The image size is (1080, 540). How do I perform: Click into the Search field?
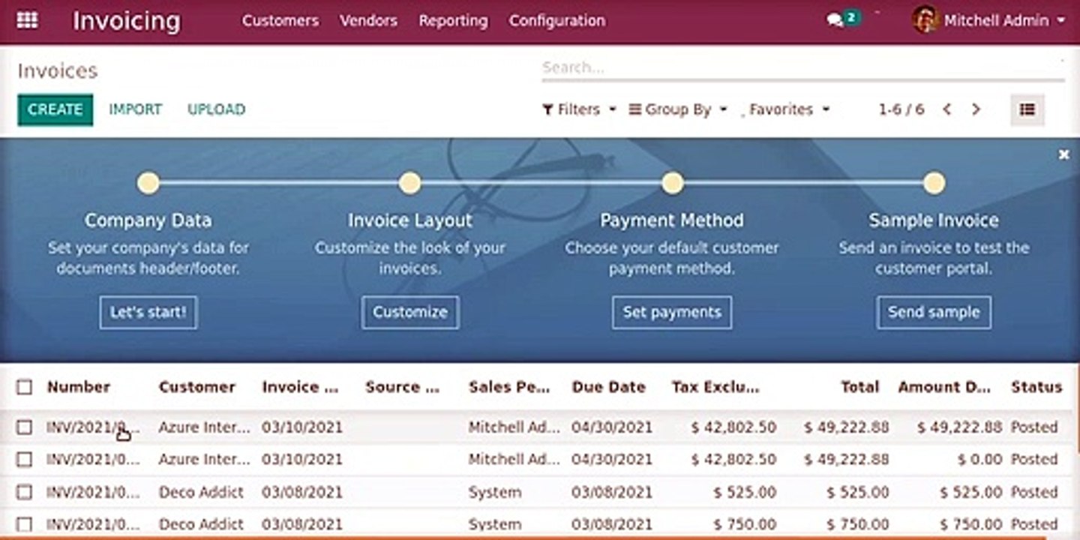tap(802, 67)
